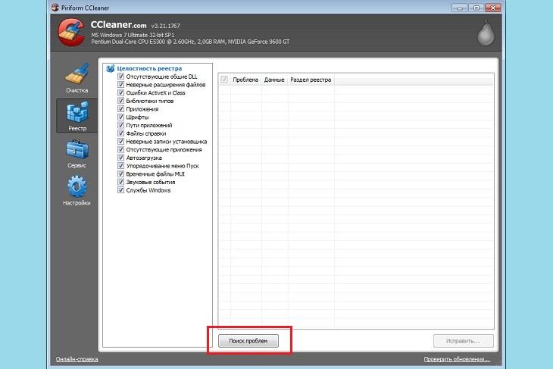553x369 pixels.
Task: Click the v3.21.1767 version text
Action: click(165, 26)
